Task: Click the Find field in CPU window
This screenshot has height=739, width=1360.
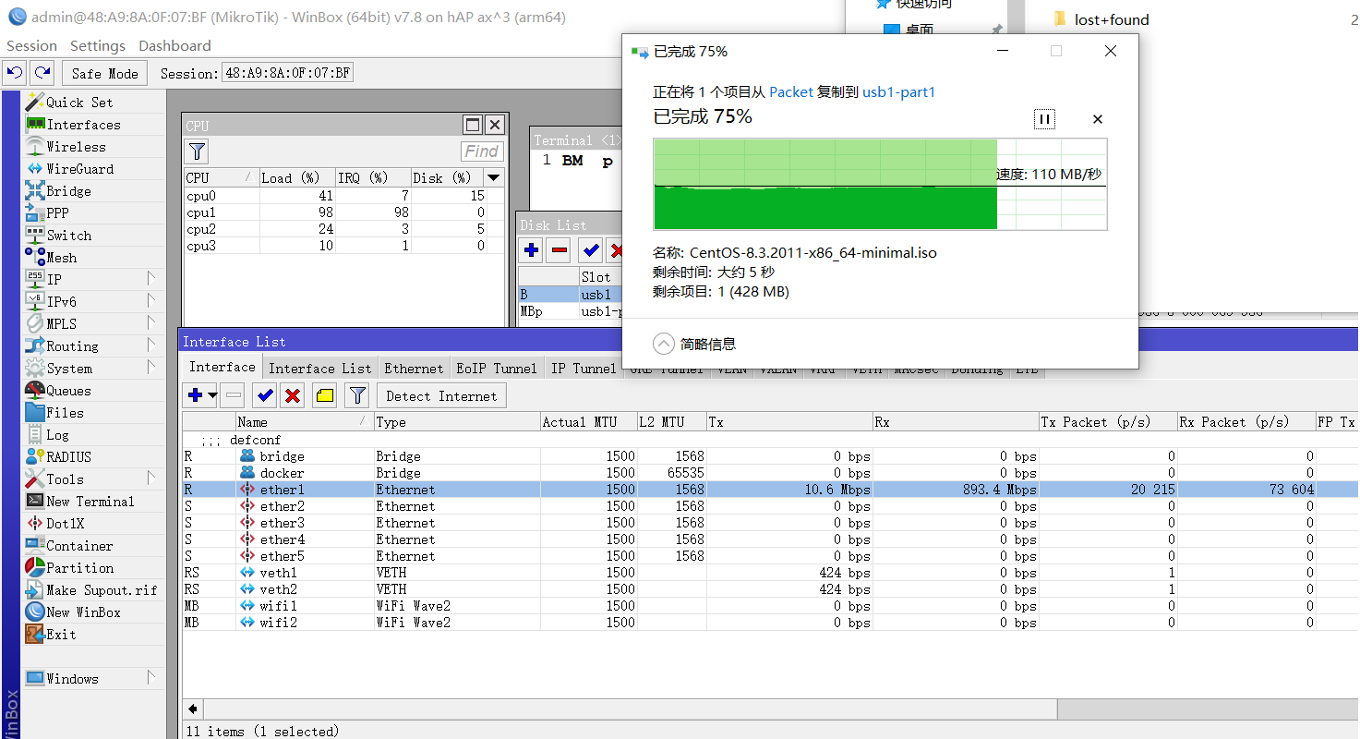Action: coord(481,151)
